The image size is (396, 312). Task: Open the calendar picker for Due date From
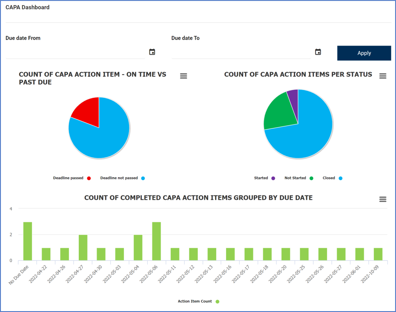pyautogui.click(x=152, y=52)
